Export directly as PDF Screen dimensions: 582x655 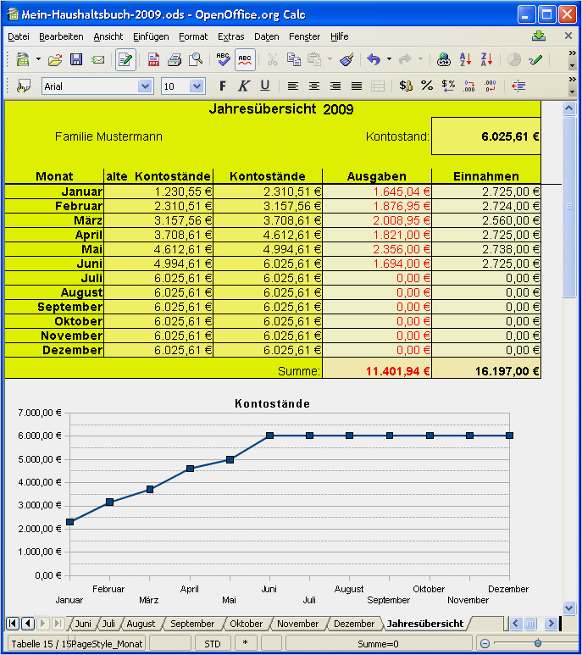coord(153,60)
